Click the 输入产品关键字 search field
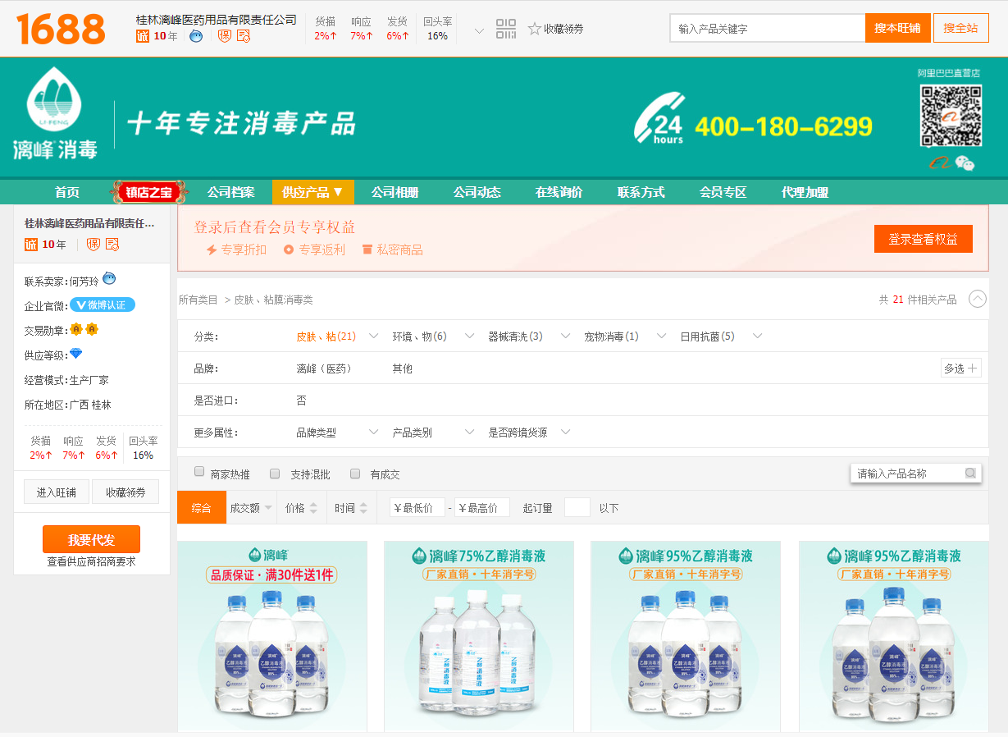Viewport: 1008px width, 737px height. tap(767, 29)
